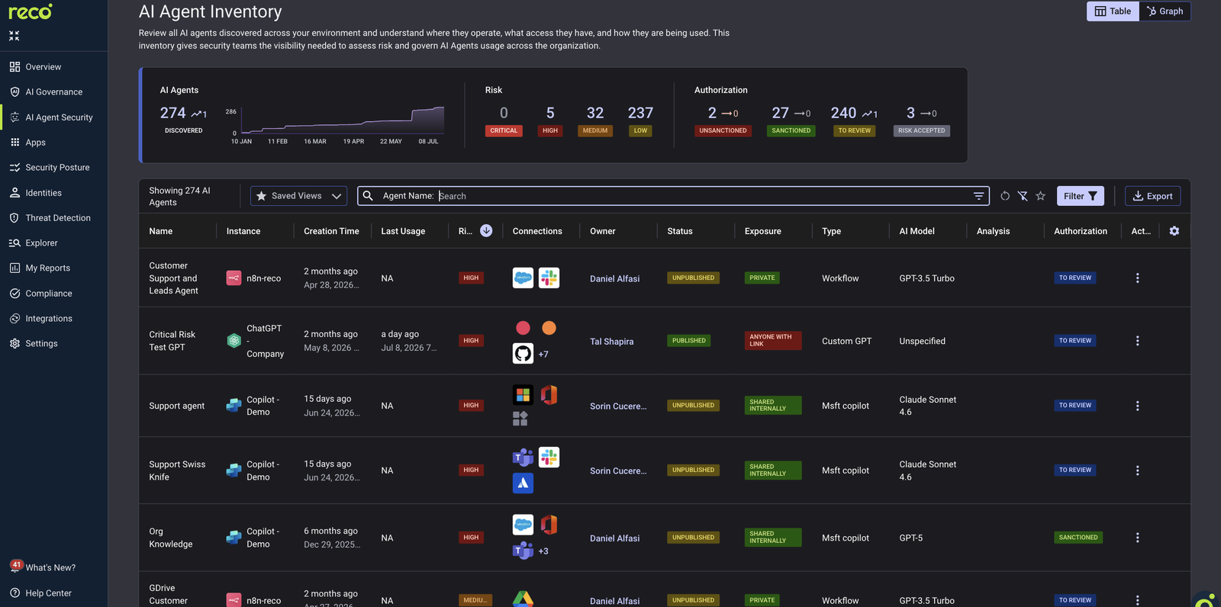Open actions menu for Support Swiss Knife
Screen dimensions: 1221x607
tap(1137, 471)
